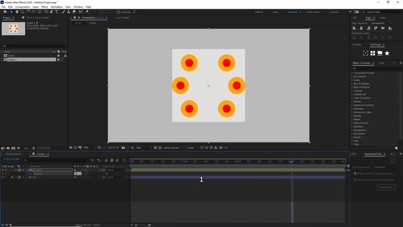Toggle the Snapping checkbox
Screen dimensions: 403x227
coord(118,12)
